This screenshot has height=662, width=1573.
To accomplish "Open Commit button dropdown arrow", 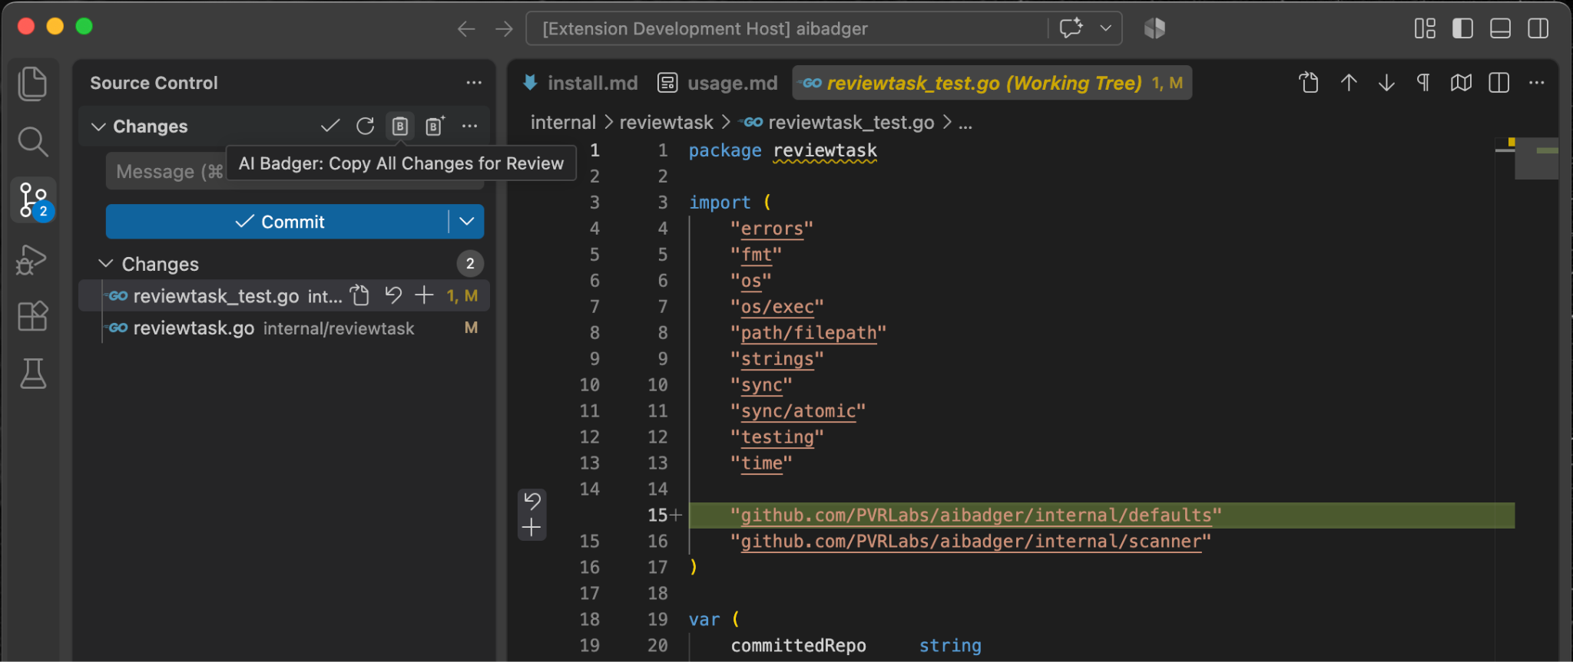I will click(466, 221).
